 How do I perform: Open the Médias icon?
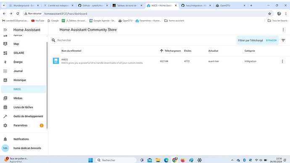(5, 98)
